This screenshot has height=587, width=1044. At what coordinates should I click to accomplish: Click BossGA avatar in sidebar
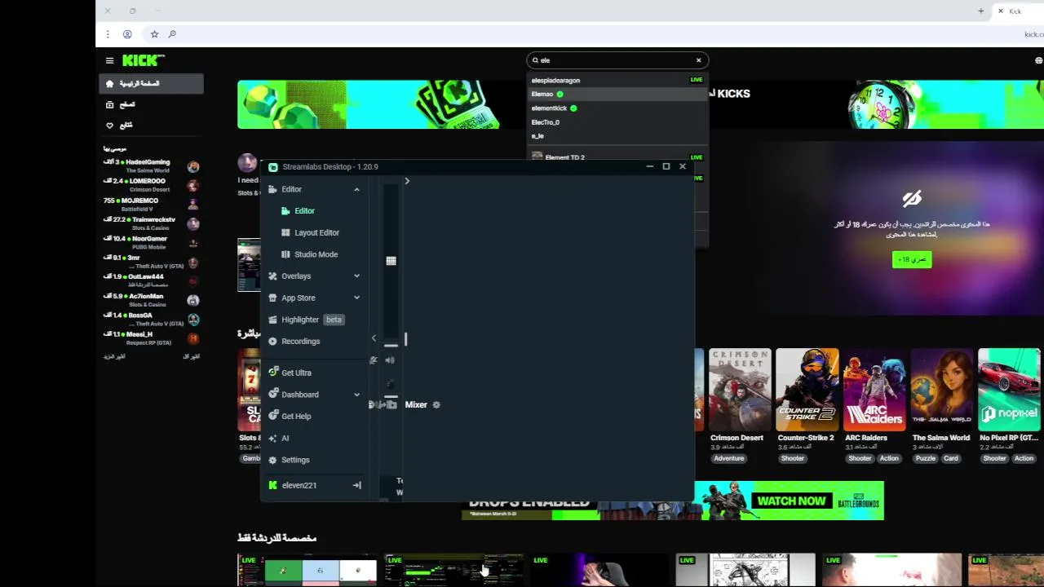[193, 319]
